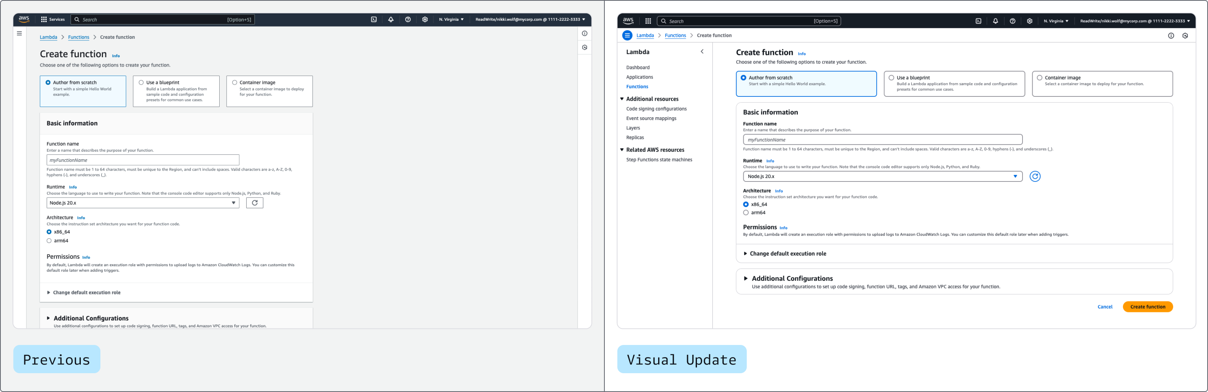This screenshot has width=1208, height=392.
Task: Choose x86_64 architecture in Previous console
Action: pyautogui.click(x=49, y=232)
